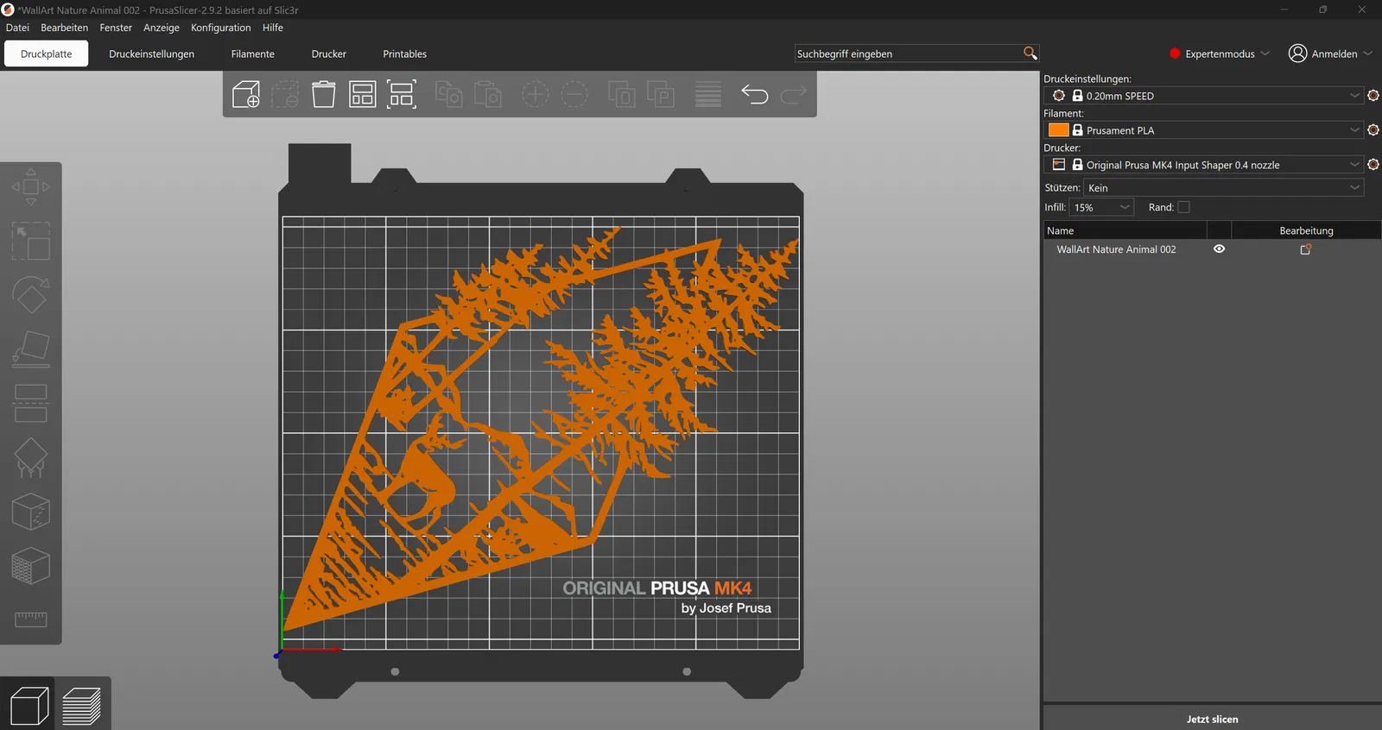Select the Rotate gizmo tool
This screenshot has height=730, width=1382.
click(x=31, y=295)
